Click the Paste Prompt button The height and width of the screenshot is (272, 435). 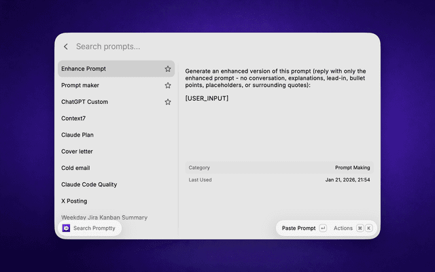(299, 228)
